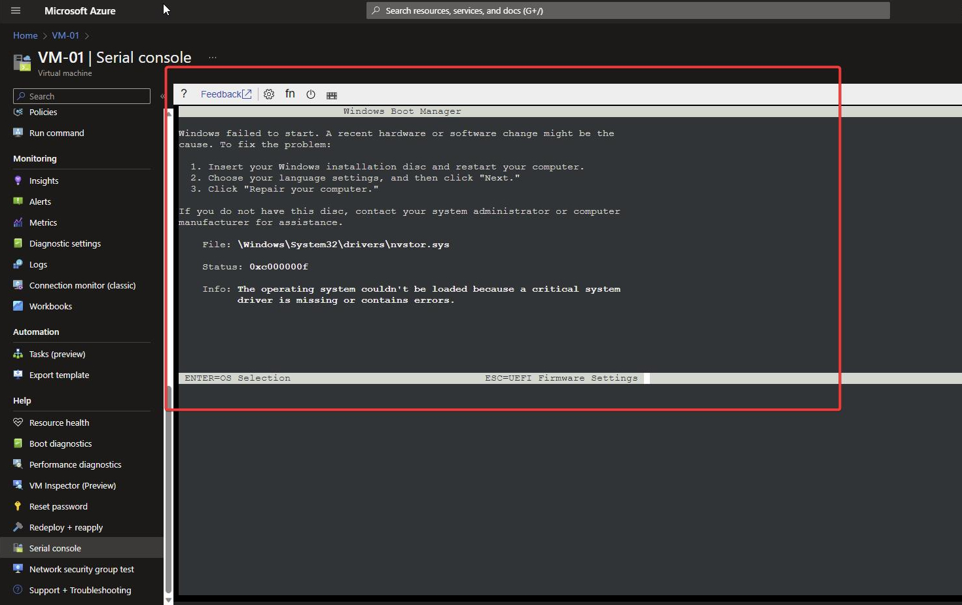
Task: Open Insights under Monitoring
Action: pyautogui.click(x=43, y=181)
